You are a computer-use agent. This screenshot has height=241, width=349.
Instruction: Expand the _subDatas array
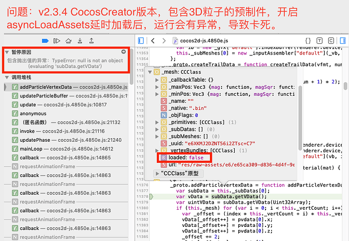[x=157, y=130]
